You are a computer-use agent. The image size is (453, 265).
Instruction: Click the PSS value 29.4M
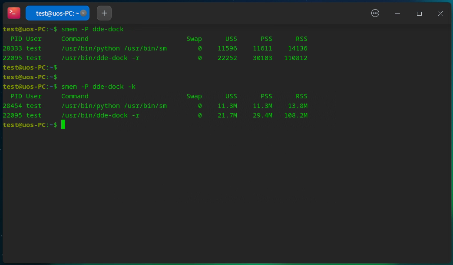[262, 115]
